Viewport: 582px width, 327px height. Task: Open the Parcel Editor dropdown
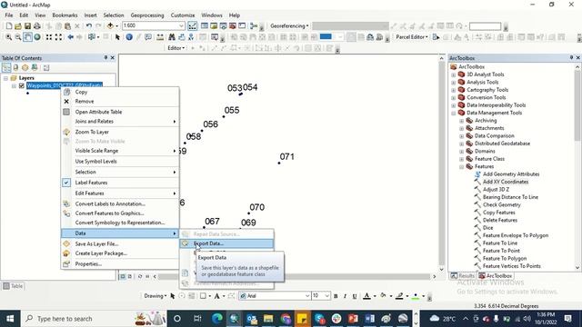click(412, 37)
